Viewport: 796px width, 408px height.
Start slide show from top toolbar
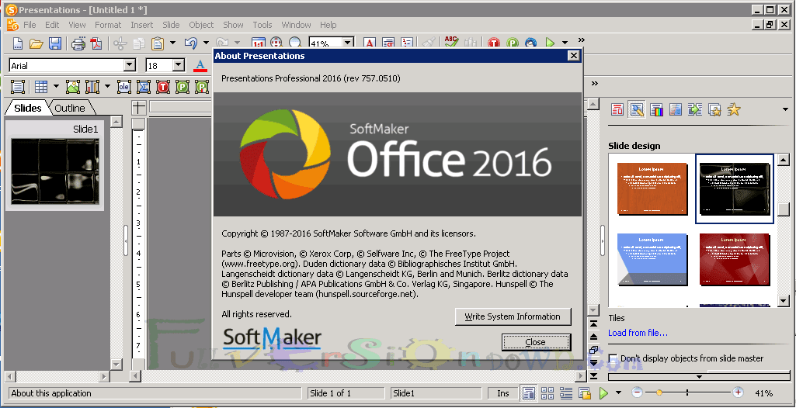click(x=549, y=43)
